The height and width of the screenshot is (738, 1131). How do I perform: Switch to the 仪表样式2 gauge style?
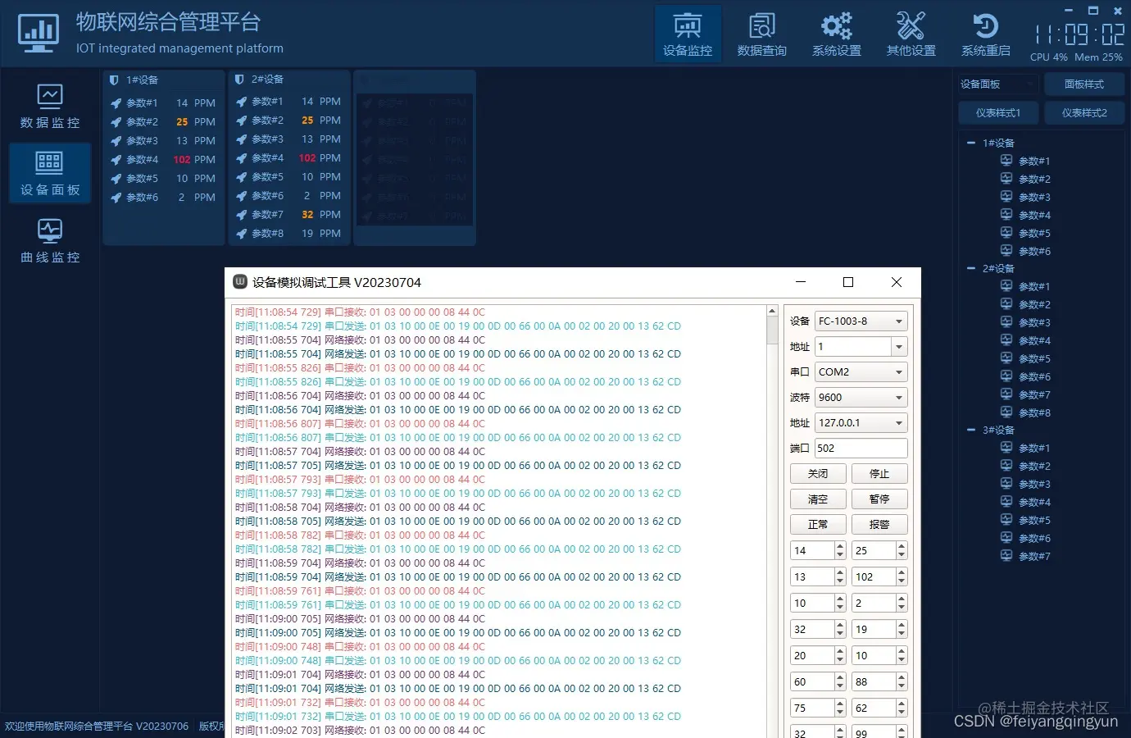pos(1083,112)
